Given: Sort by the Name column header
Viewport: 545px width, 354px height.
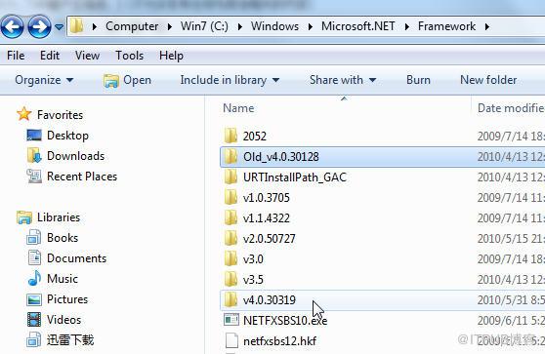Looking at the screenshot, I should click(345, 108).
